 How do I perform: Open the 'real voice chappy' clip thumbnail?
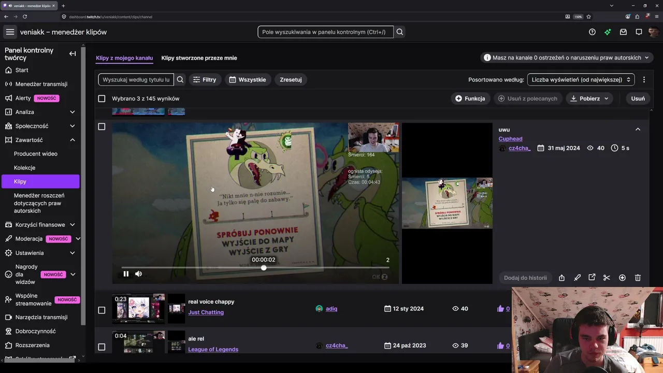coord(138,309)
